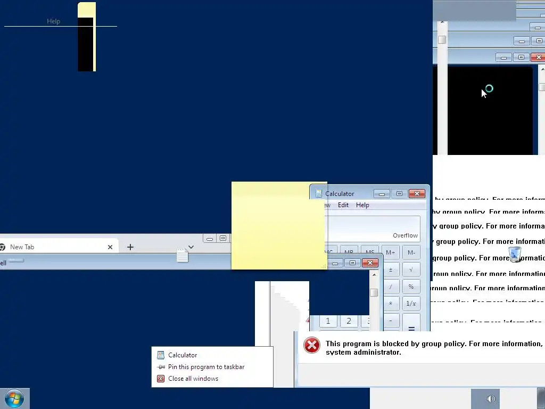Click the divide / key in Calculator
The height and width of the screenshot is (409, 545).
point(391,287)
